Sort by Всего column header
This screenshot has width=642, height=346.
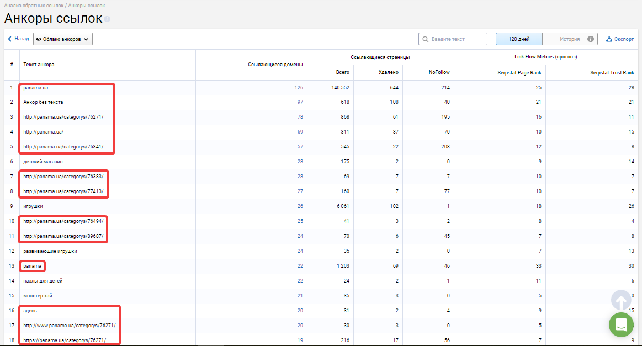coord(343,72)
